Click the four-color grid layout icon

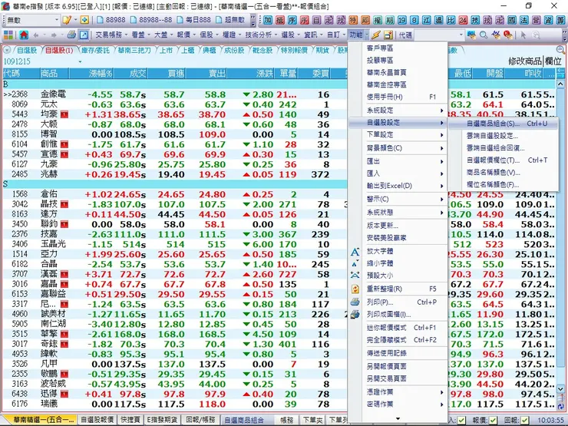(8, 35)
